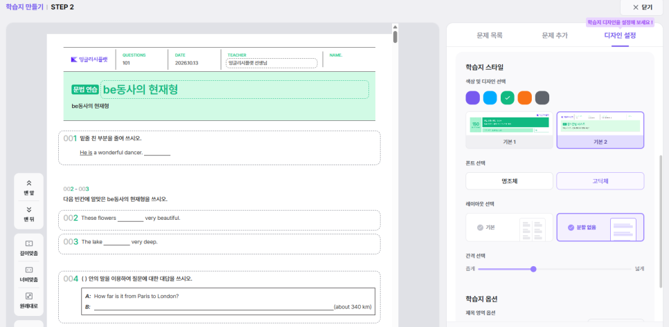Click the 넓게 slider label

[639, 269]
